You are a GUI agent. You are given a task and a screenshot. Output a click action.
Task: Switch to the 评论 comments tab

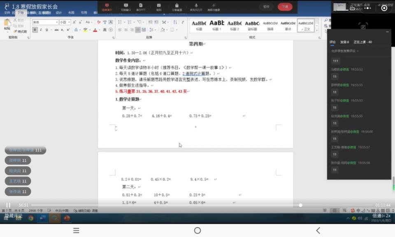(332, 42)
